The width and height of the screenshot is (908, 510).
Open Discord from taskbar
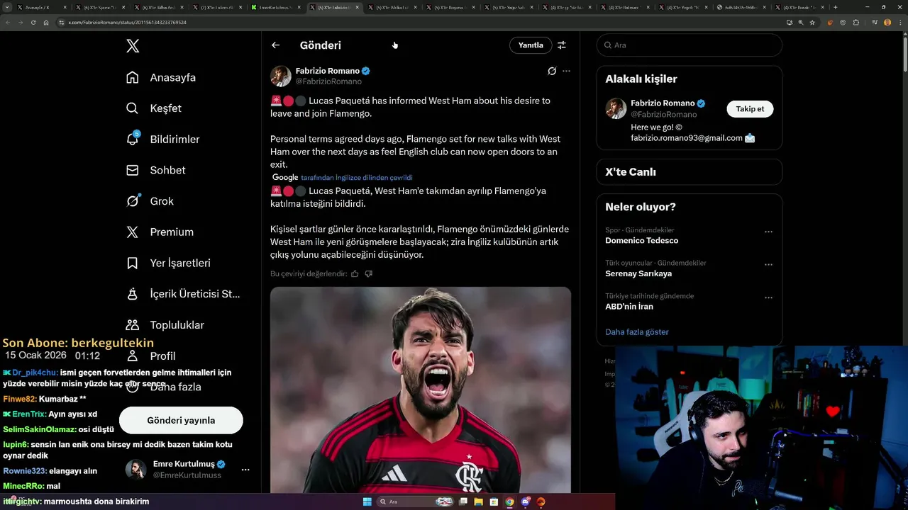click(526, 501)
